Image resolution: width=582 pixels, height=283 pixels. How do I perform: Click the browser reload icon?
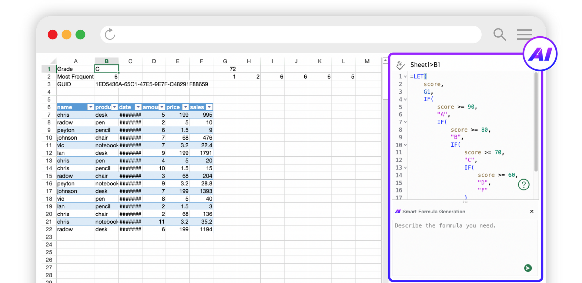click(x=110, y=34)
